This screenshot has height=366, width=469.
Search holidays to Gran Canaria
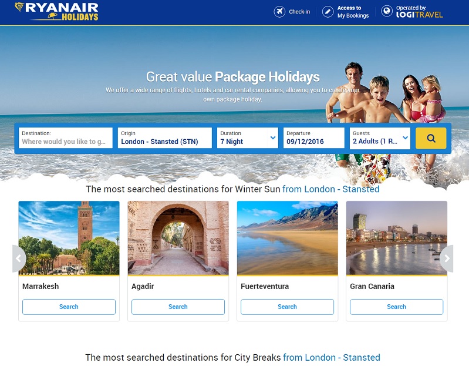tap(396, 307)
